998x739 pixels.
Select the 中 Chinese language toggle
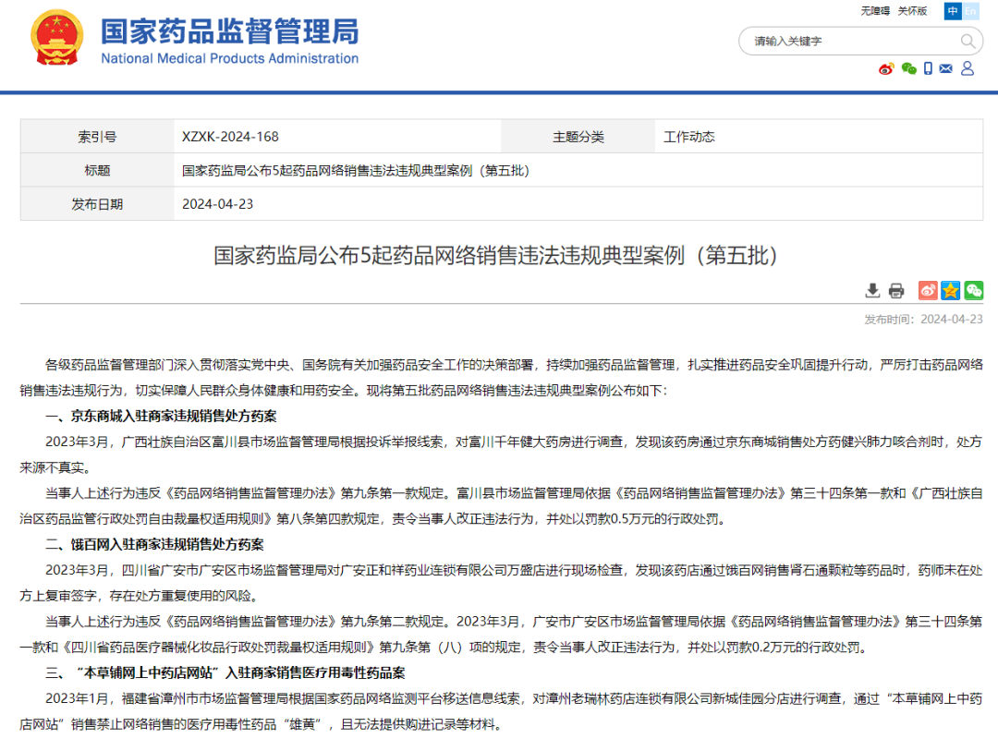953,11
